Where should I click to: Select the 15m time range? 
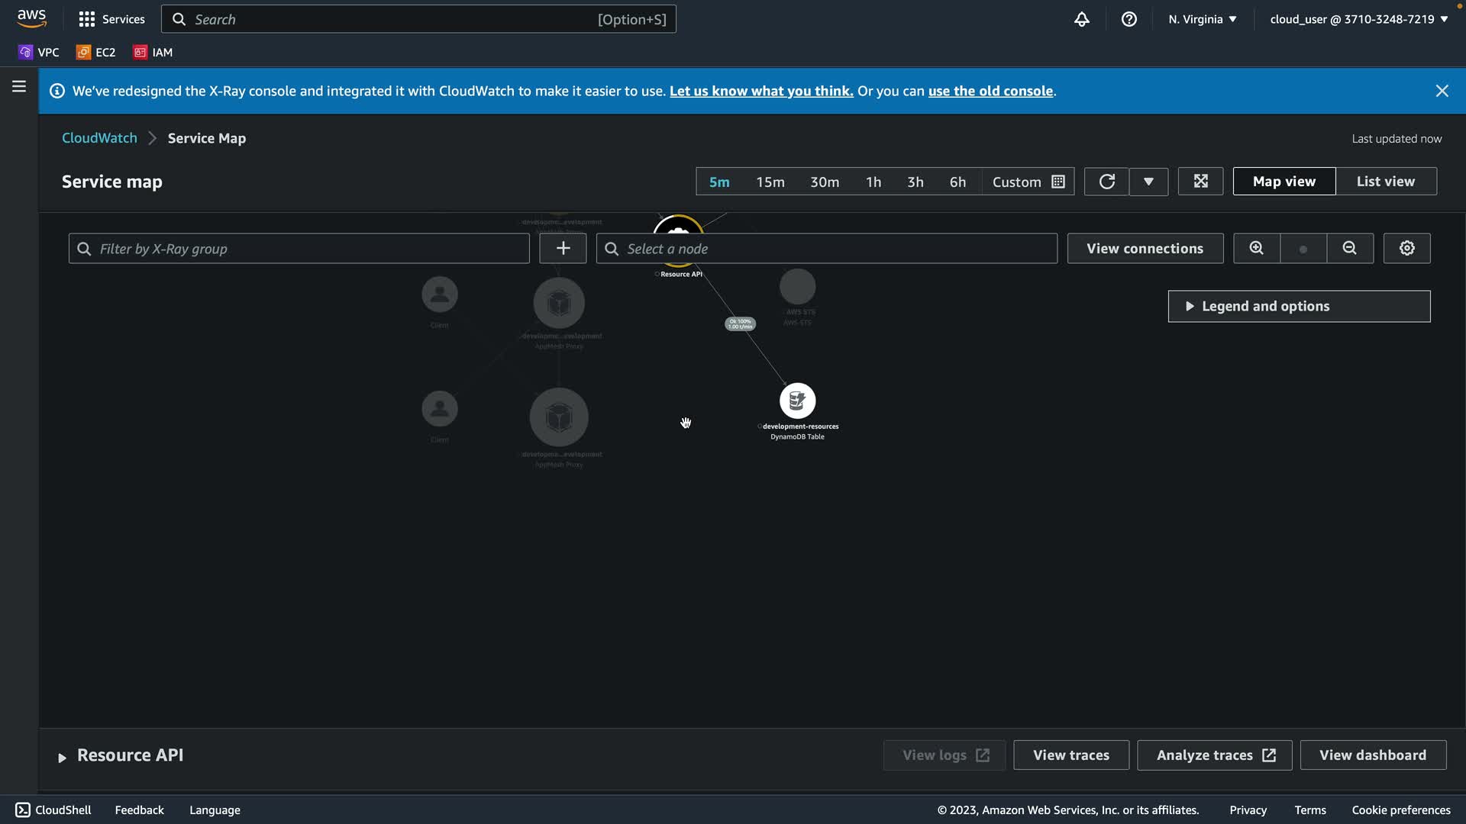[770, 182]
